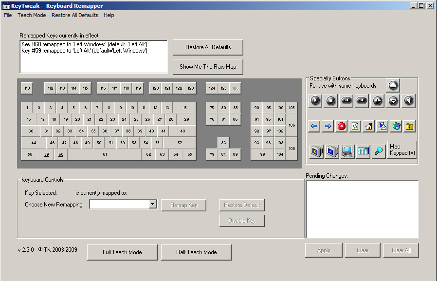Click the Eject specialty button
Screen dimensions: 437x281
coord(393,85)
